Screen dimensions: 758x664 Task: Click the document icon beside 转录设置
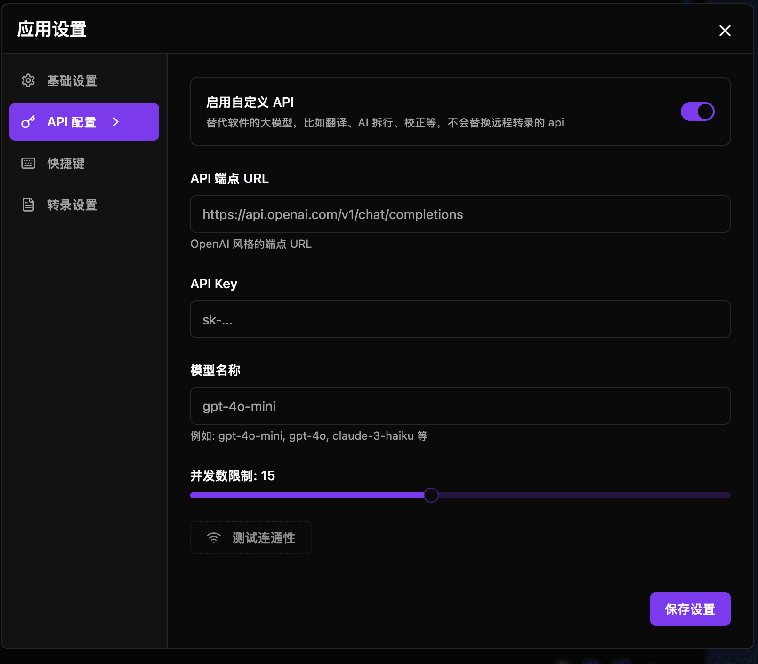(x=28, y=205)
